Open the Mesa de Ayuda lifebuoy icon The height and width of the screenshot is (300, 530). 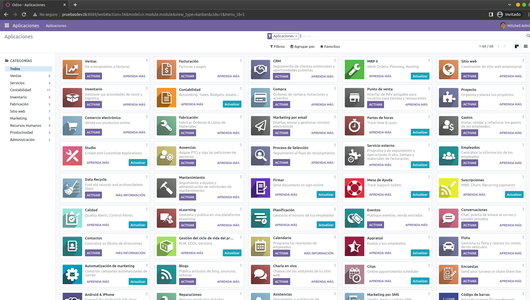point(354,188)
